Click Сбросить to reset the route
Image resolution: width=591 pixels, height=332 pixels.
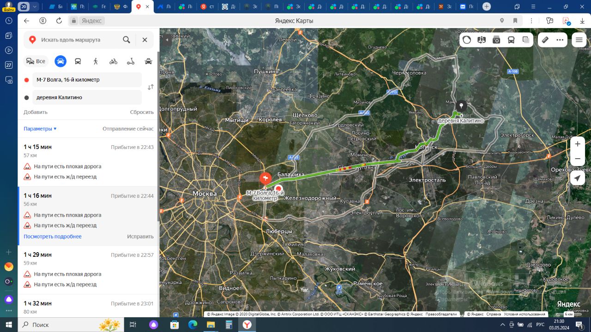point(142,112)
